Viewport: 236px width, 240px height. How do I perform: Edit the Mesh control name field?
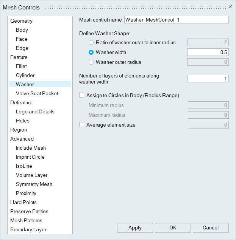pyautogui.click(x=176, y=20)
